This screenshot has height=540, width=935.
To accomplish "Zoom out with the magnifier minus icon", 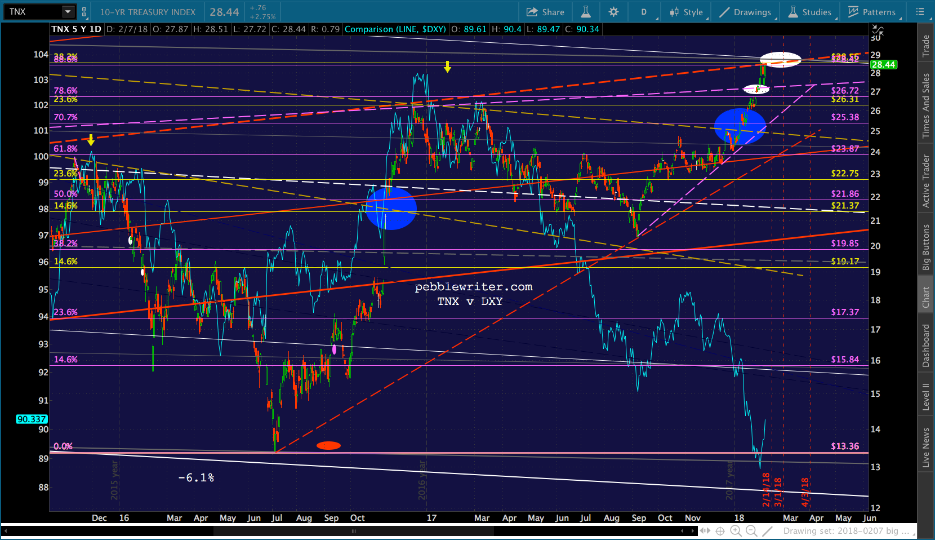I will (x=751, y=531).
